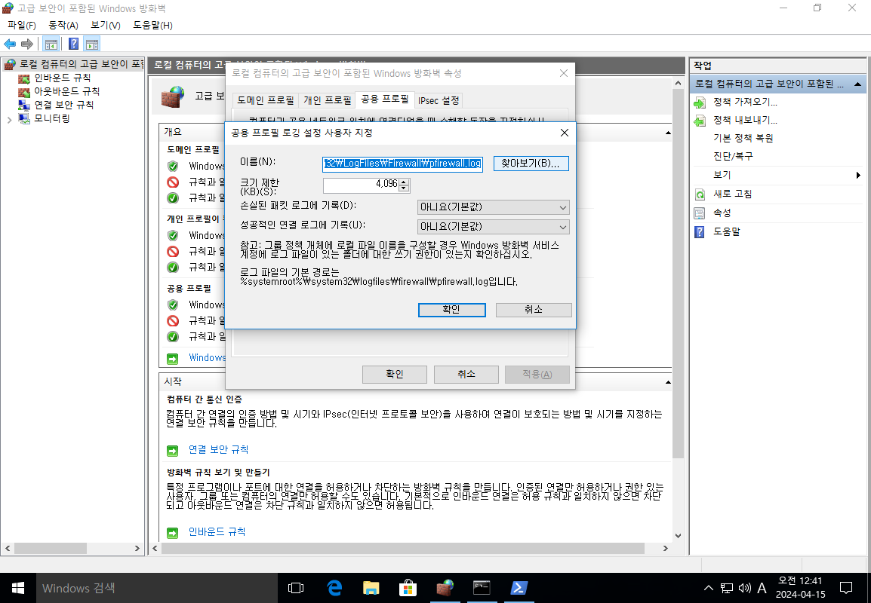
Task: Open Microsoft Store from taskbar
Action: pos(408,588)
